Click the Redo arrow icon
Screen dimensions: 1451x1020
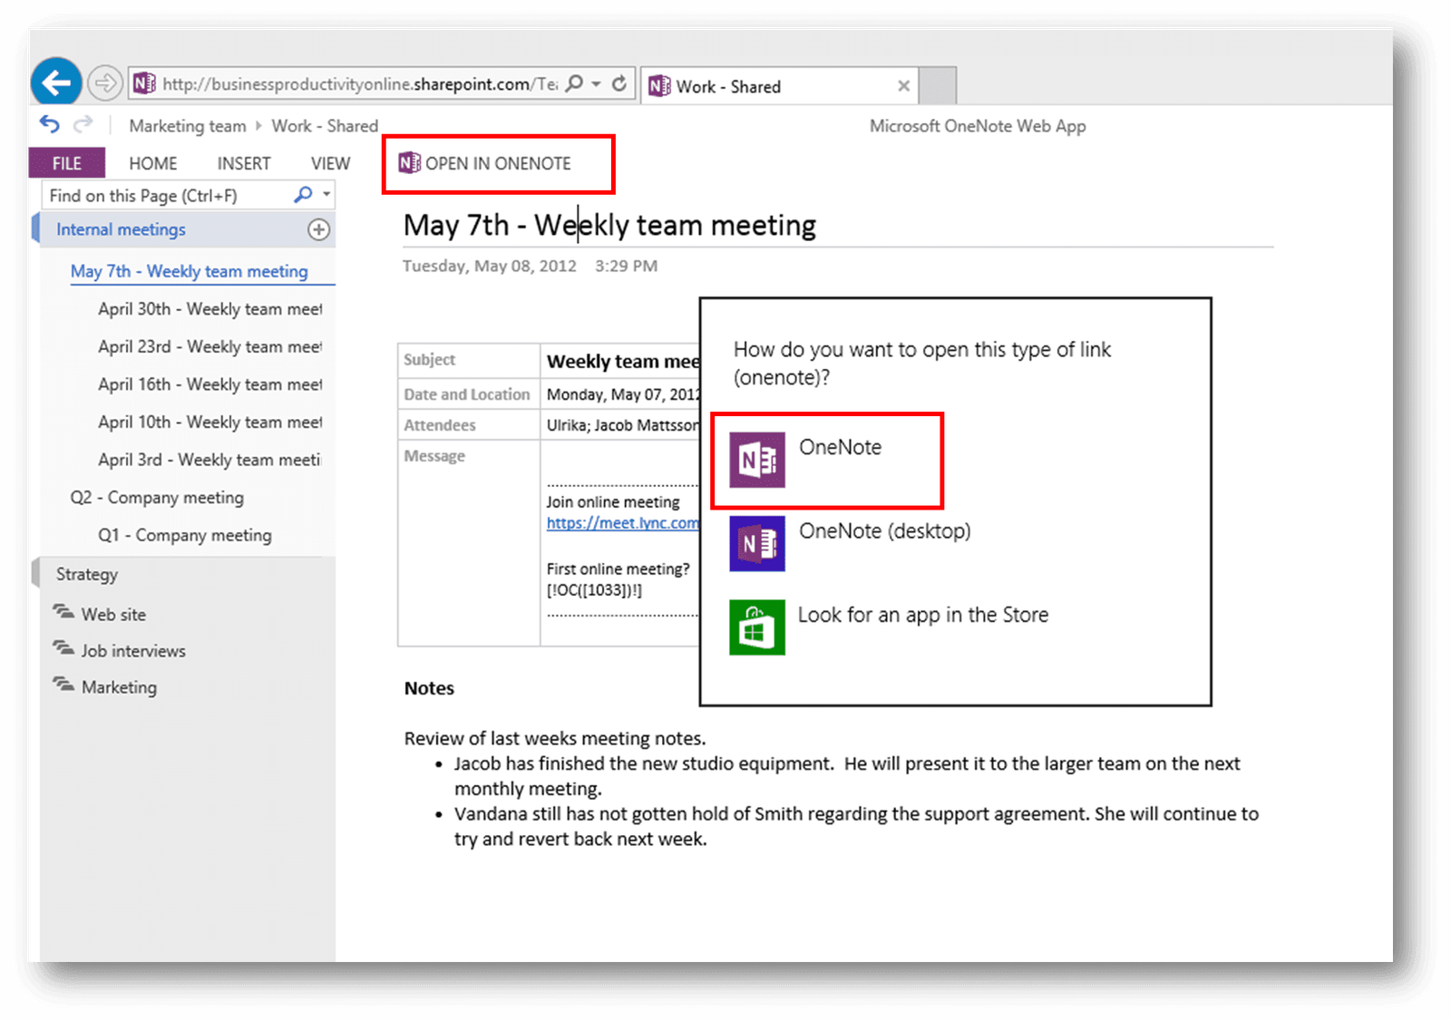click(x=83, y=124)
